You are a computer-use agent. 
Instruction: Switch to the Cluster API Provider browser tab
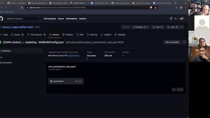coord(162,3)
